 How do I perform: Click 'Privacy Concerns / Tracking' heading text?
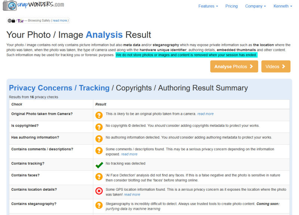click(x=59, y=88)
